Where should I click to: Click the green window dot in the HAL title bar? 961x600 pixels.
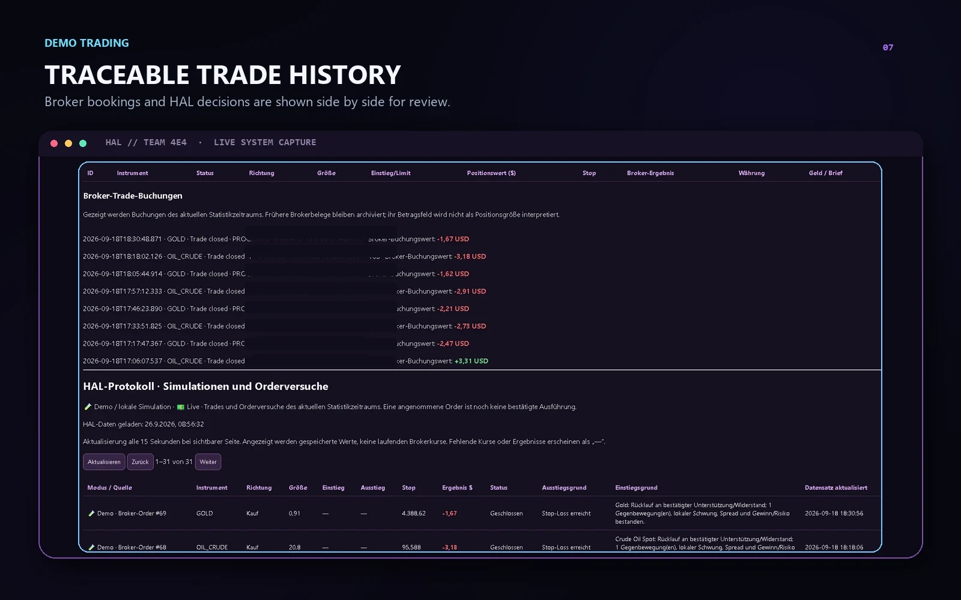tap(83, 143)
